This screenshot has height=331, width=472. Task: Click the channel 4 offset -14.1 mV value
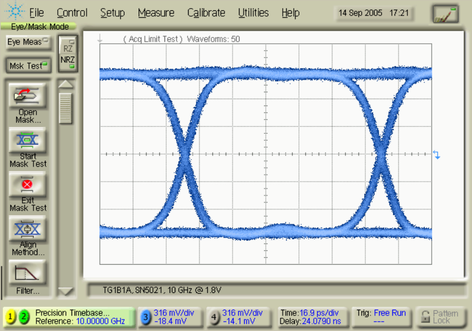239,321
